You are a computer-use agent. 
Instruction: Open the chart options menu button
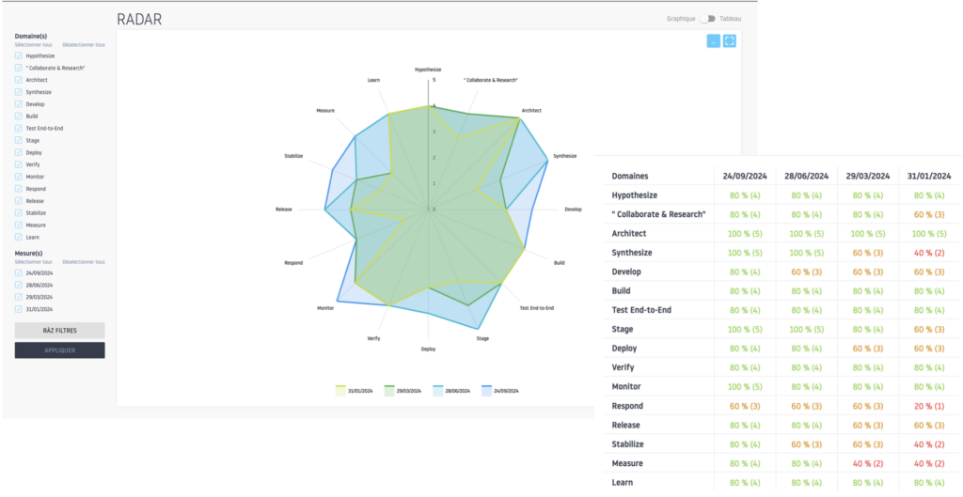(713, 40)
